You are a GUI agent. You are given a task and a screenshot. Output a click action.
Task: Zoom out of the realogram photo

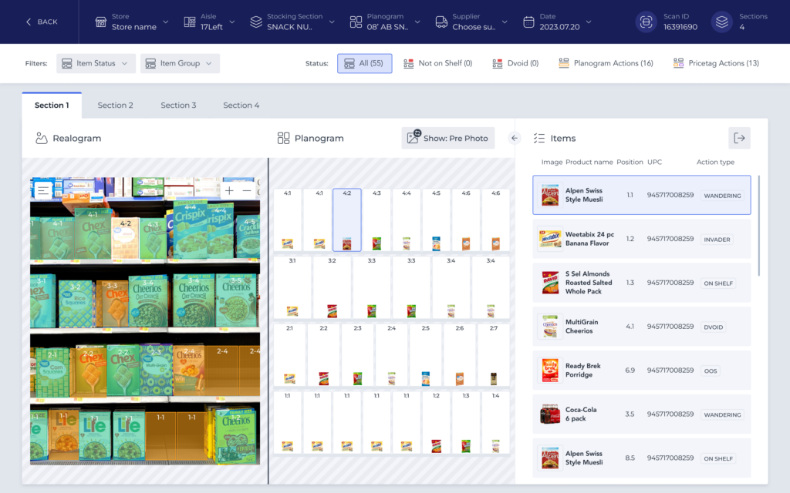click(247, 190)
